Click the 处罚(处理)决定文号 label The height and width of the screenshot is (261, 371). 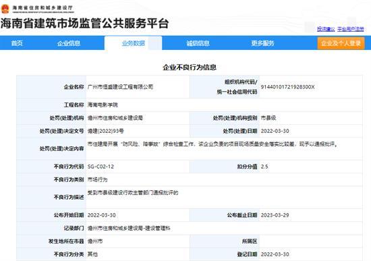(x=62, y=131)
